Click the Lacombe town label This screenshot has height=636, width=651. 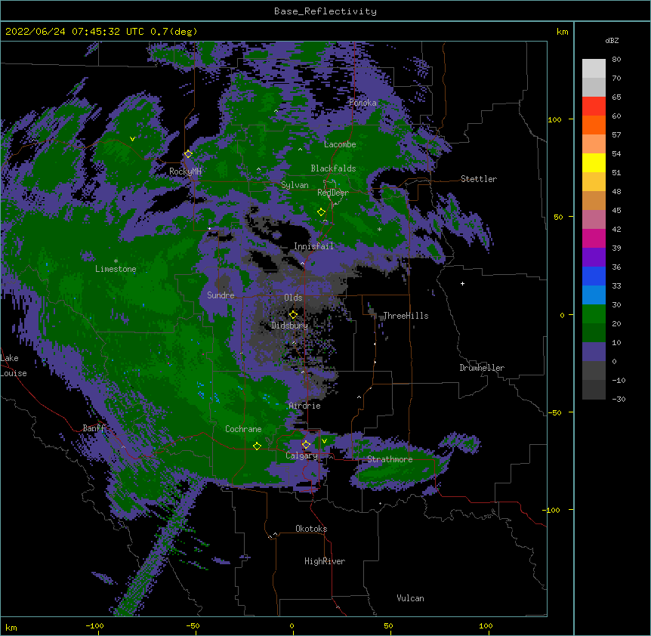(x=340, y=144)
